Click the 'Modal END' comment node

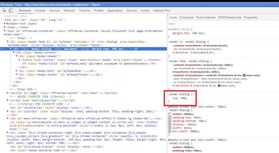(x=23, y=89)
